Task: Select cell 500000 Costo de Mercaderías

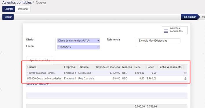Action: [44, 79]
